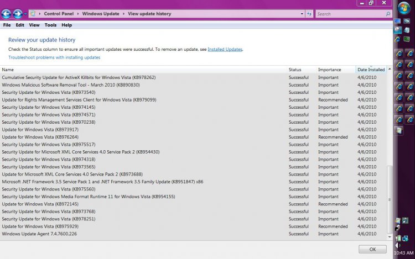This screenshot has width=415, height=259.
Task: Click Recommended importance in the KB979099 row
Action: 333,100
